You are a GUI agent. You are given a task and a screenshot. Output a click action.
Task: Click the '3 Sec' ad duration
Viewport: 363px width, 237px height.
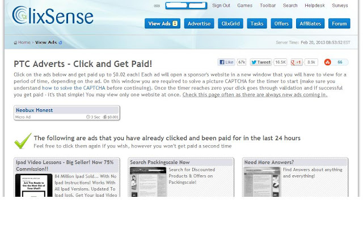click(x=95, y=117)
